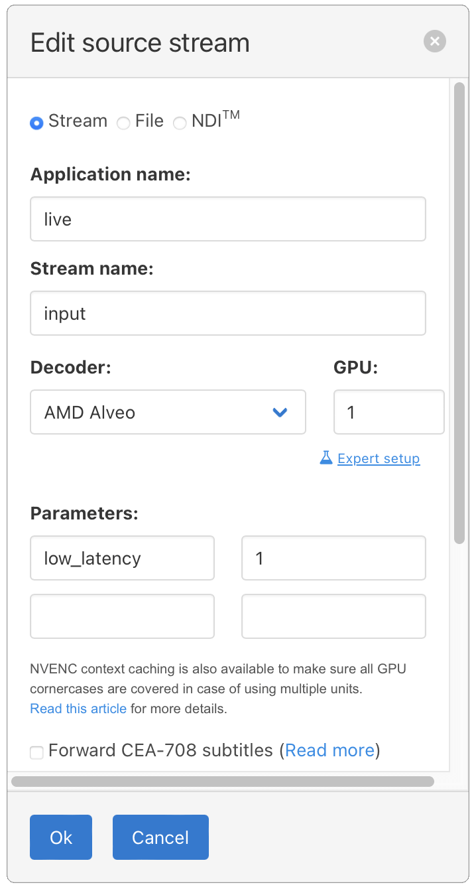Click the parameter value field showing 1
This screenshot has height=889, width=476.
coord(333,558)
